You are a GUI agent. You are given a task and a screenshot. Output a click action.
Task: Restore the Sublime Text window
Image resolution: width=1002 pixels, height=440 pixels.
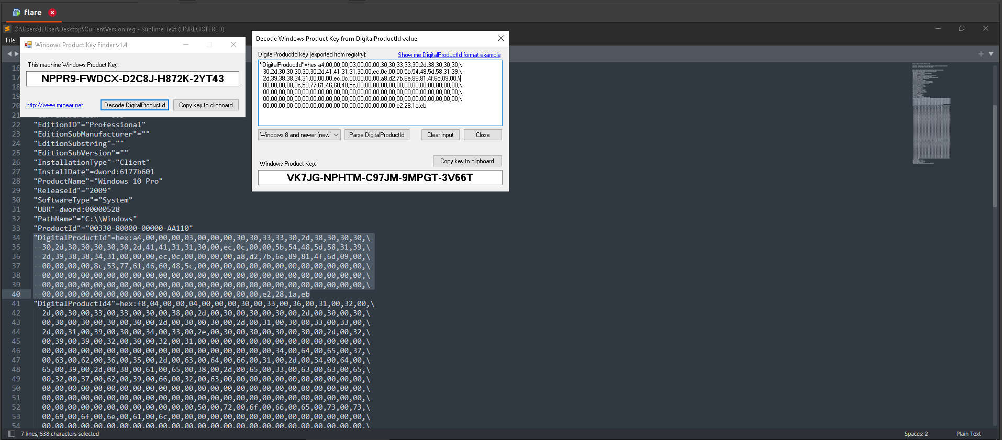(x=962, y=29)
